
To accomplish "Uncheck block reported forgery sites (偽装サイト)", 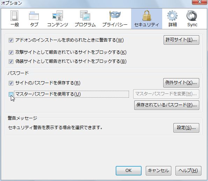I will [x=11, y=61].
